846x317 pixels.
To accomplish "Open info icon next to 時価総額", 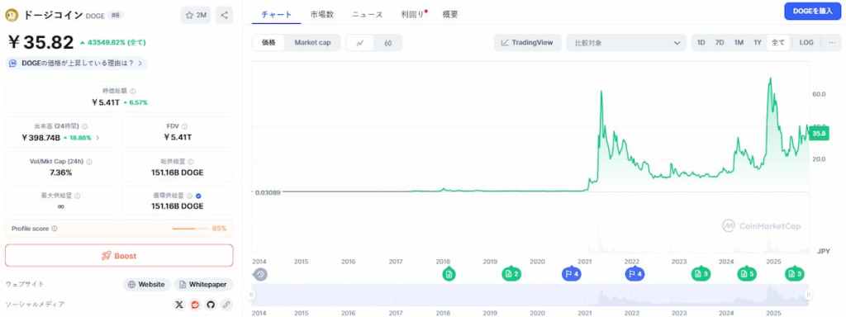I will tap(133, 91).
